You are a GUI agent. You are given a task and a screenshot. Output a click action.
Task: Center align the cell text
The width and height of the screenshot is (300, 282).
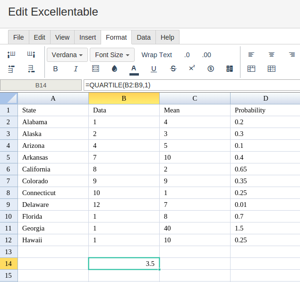coord(271,55)
